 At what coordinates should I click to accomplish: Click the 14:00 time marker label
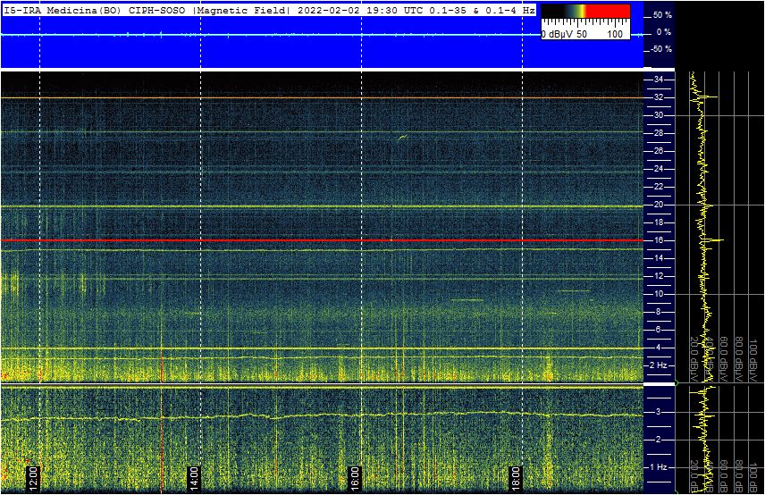point(193,472)
